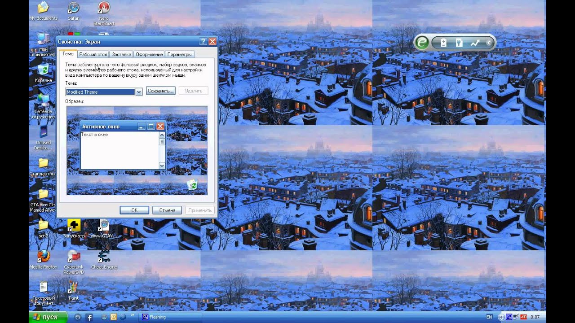
Task: Launch Paint from the desktop
Action: click(x=74, y=291)
